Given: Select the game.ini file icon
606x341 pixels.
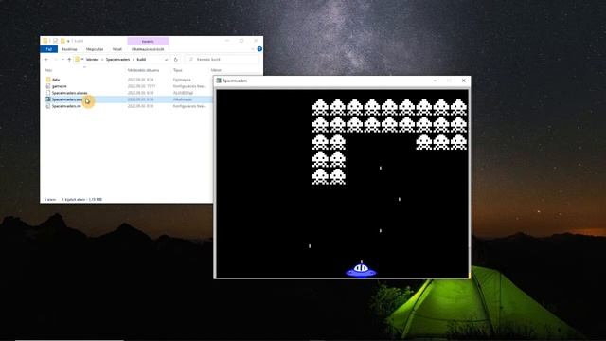Looking at the screenshot, I should click(48, 86).
